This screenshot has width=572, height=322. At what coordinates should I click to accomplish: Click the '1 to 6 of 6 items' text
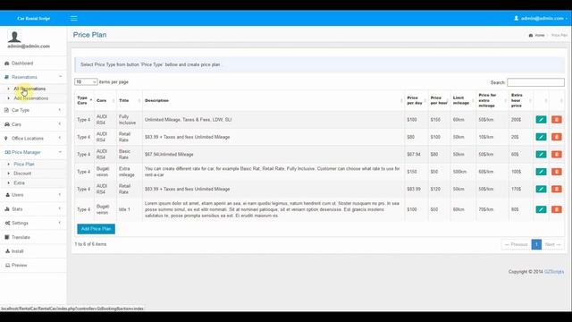(x=90, y=244)
